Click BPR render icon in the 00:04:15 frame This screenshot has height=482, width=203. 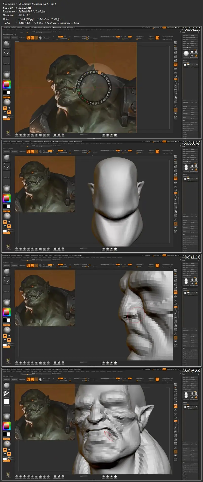pyautogui.click(x=175, y=43)
